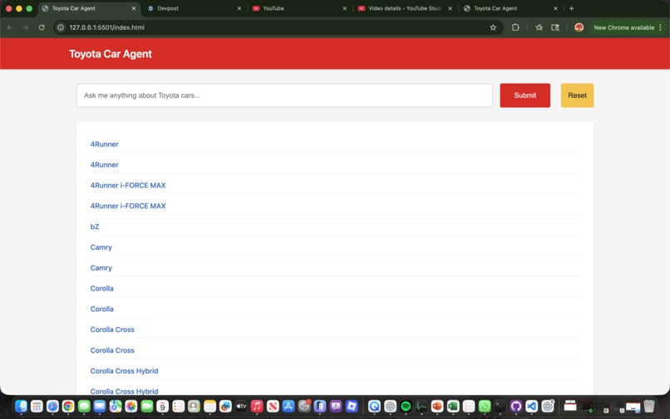Open the first Camry link
This screenshot has height=419, width=670.
[x=101, y=247]
